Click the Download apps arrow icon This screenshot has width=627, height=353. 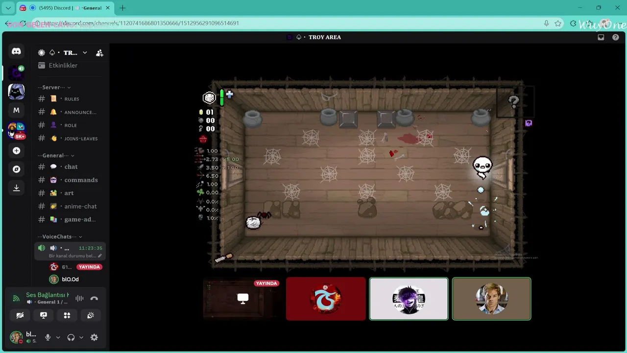tap(16, 188)
